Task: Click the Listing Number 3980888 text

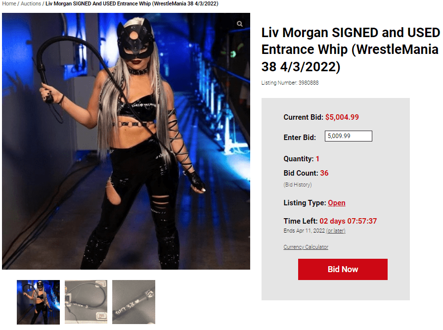Action: point(290,83)
